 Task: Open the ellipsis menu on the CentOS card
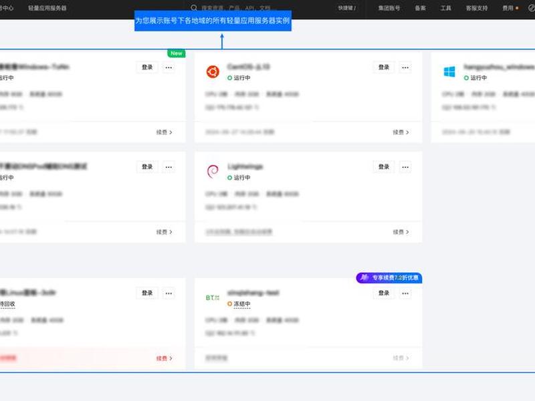coord(405,68)
